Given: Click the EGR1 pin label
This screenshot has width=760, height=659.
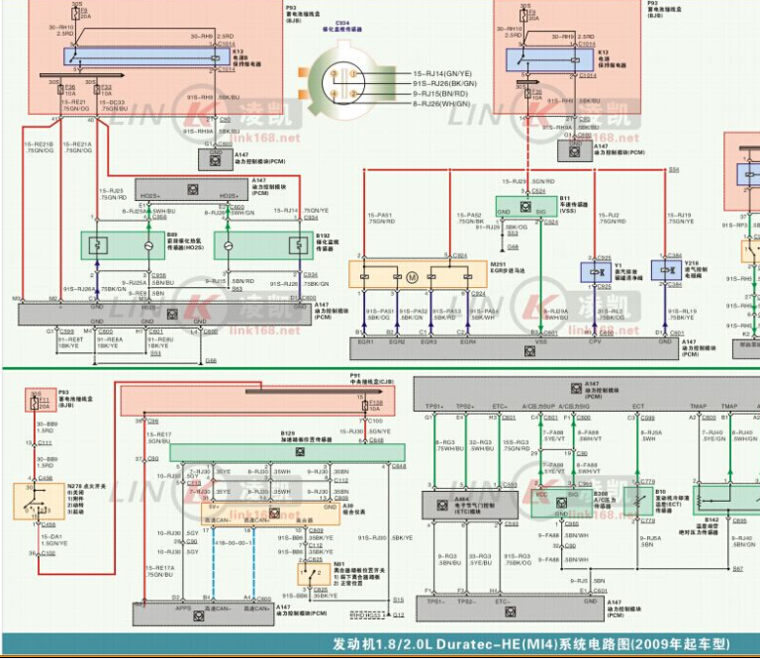Looking at the screenshot, I should pyautogui.click(x=365, y=342).
